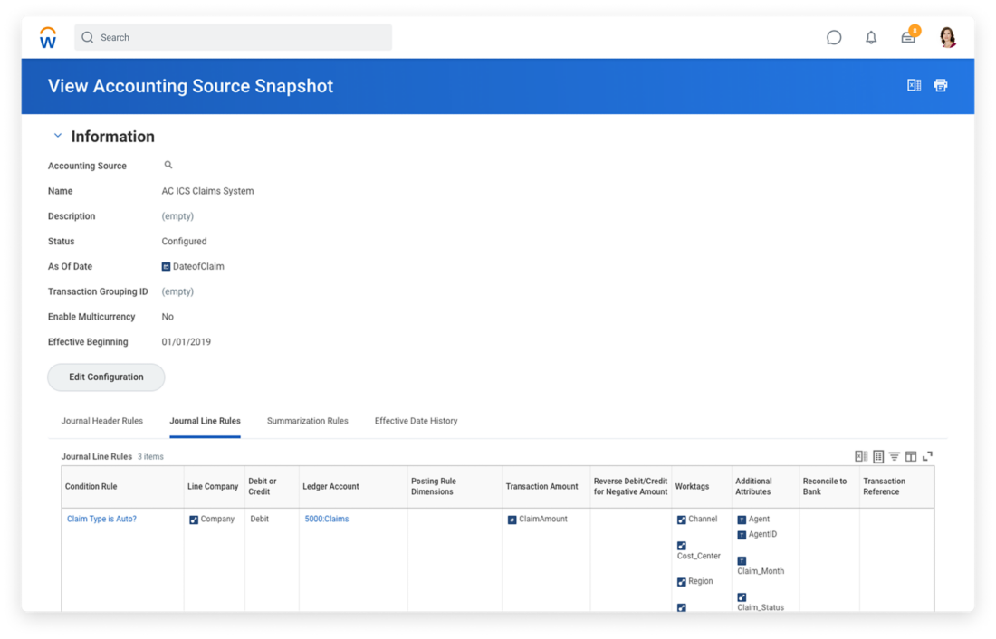Click the Accounting Source magnifier icon

(x=168, y=166)
